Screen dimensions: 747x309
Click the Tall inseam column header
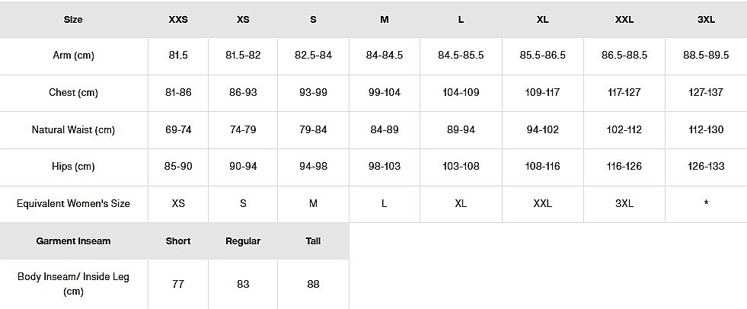(313, 241)
